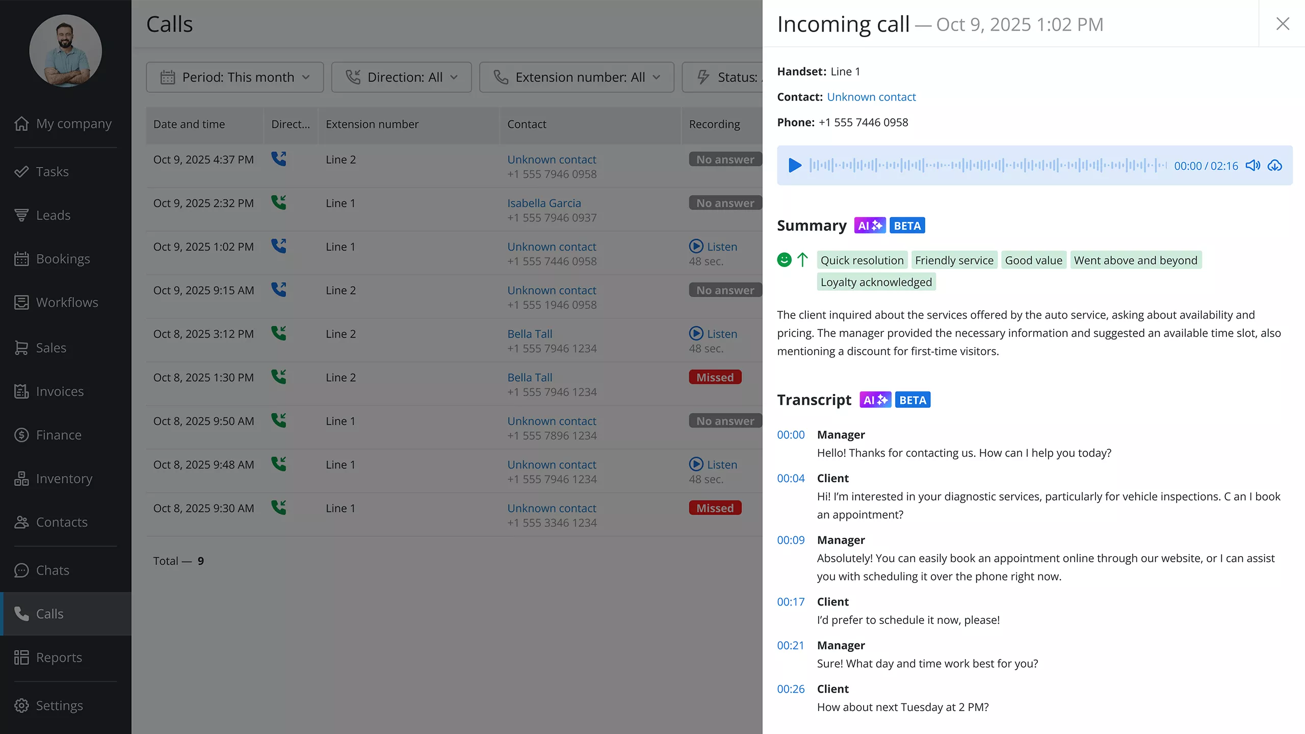Open the Reports section
Viewport: 1305px width, 734px height.
[59, 657]
